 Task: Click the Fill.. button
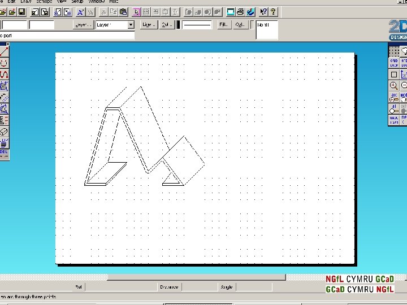coord(224,25)
